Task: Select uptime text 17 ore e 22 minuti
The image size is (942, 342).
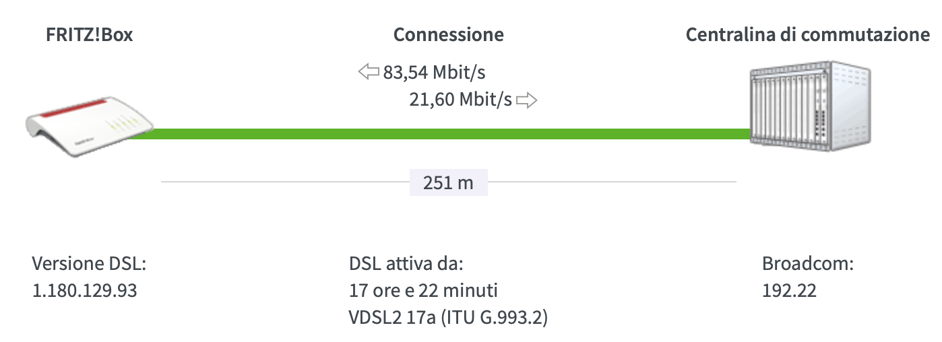Action: pyautogui.click(x=423, y=291)
